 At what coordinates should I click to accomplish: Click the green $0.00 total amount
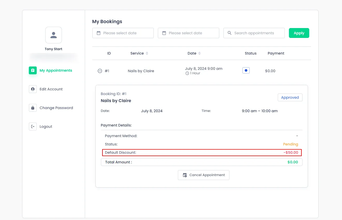tap(293, 162)
